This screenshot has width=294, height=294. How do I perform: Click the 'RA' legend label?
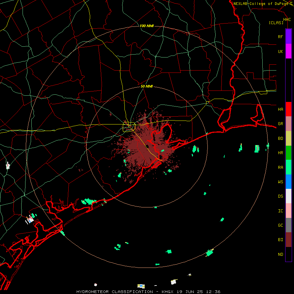click(x=280, y=168)
